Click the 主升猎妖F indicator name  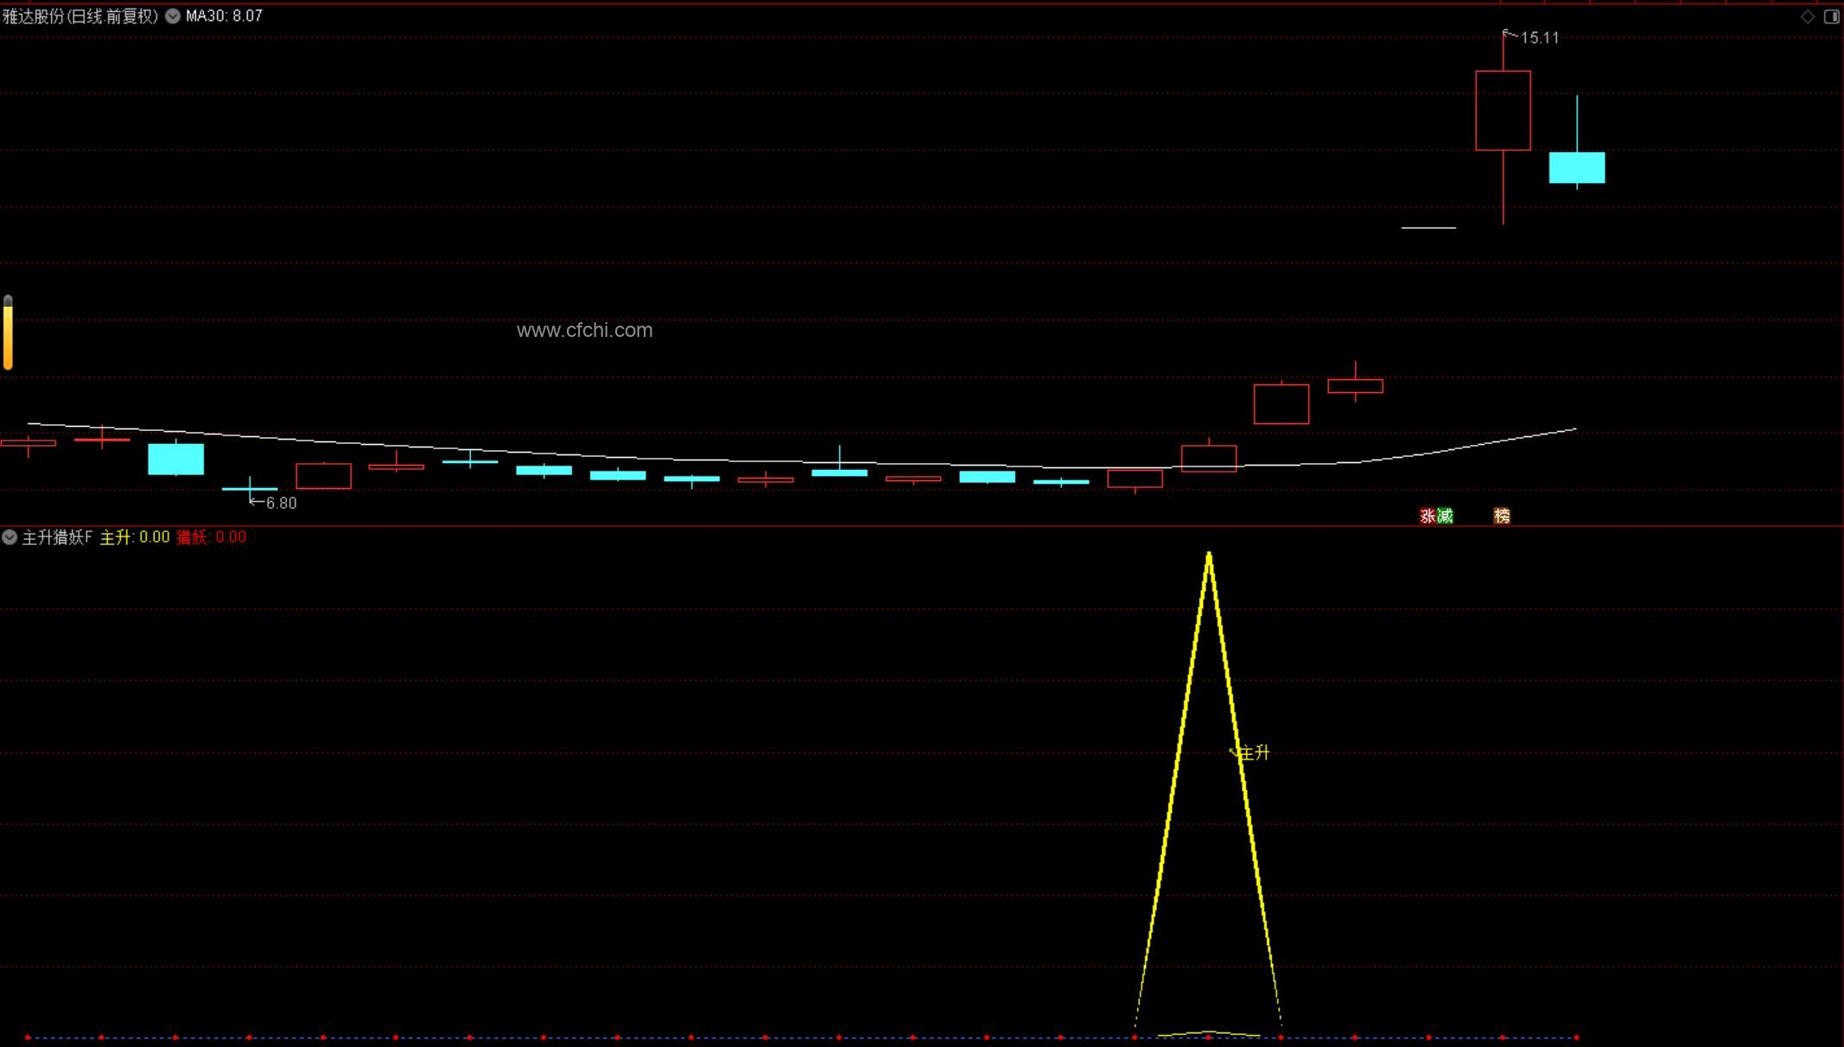[57, 537]
